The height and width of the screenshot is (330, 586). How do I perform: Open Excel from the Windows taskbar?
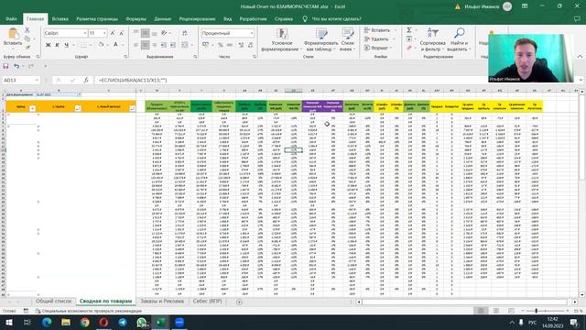coord(161,322)
